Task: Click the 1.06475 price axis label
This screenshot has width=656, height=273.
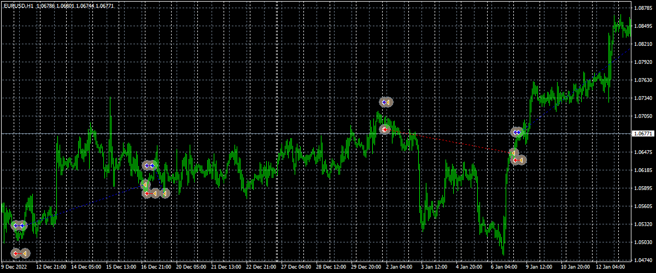Action: (x=643, y=152)
